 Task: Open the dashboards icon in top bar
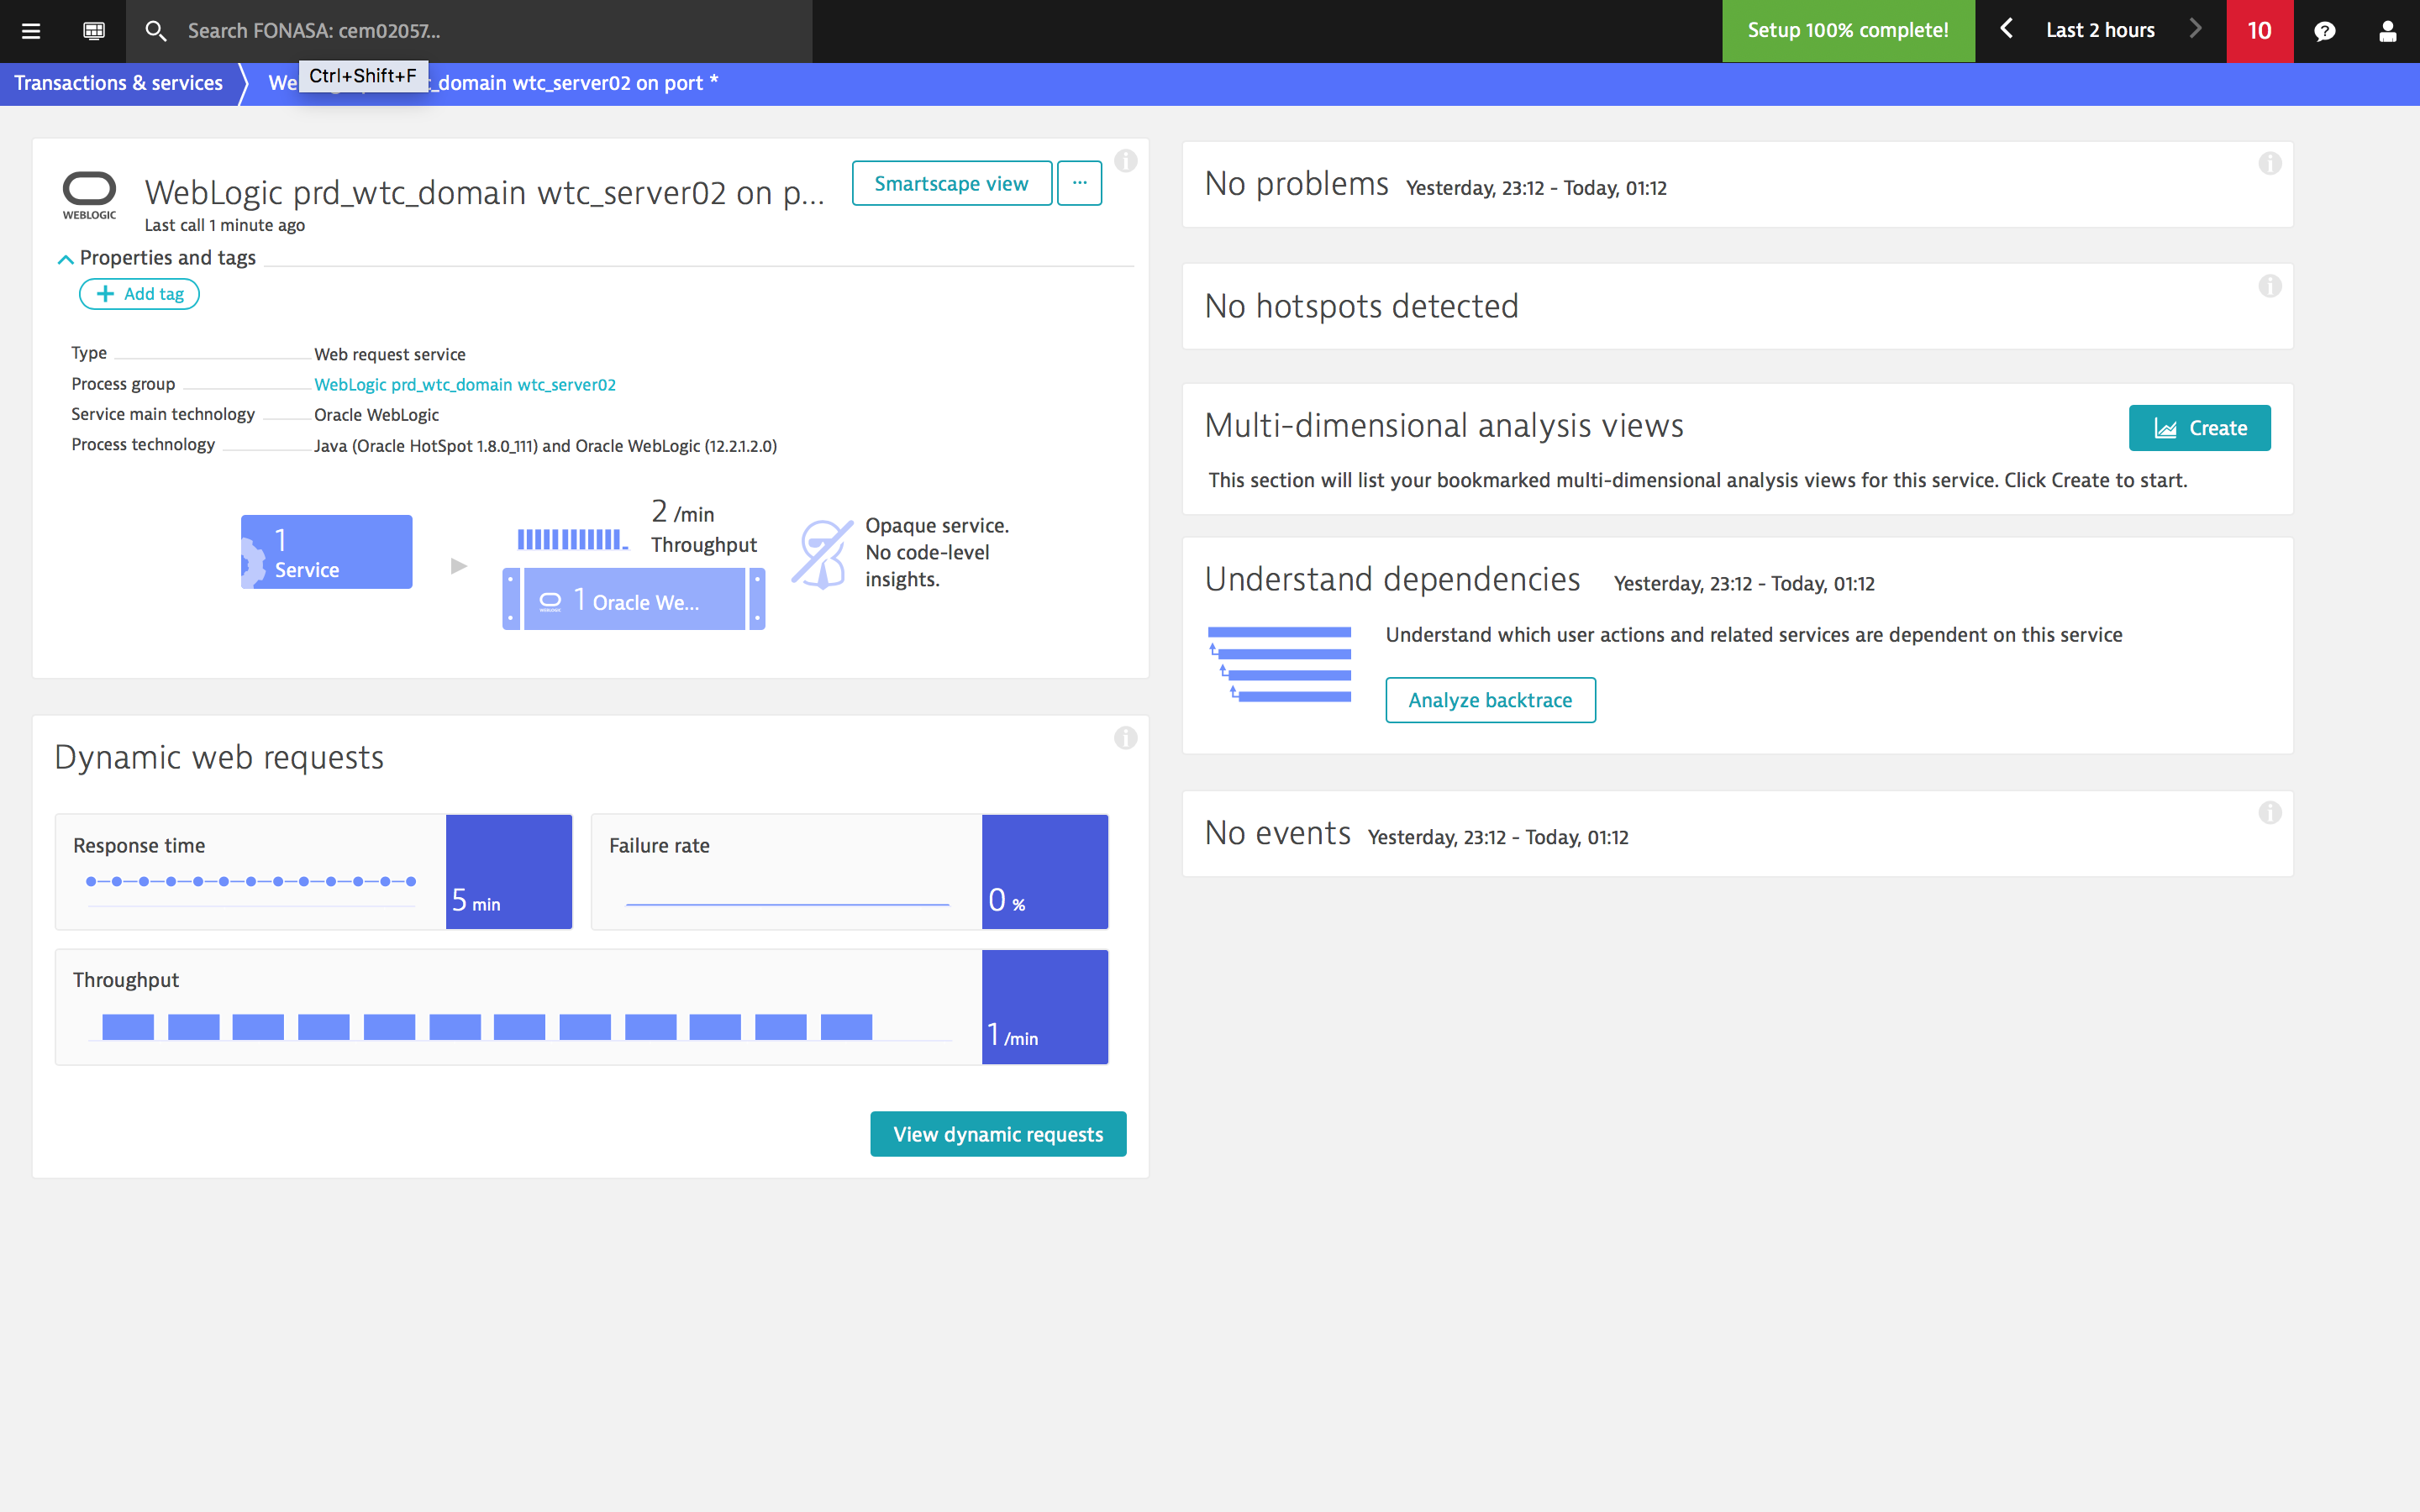click(x=94, y=31)
